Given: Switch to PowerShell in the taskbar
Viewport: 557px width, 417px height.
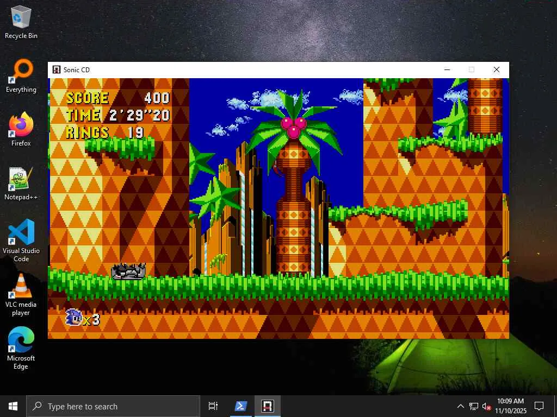Looking at the screenshot, I should point(240,406).
